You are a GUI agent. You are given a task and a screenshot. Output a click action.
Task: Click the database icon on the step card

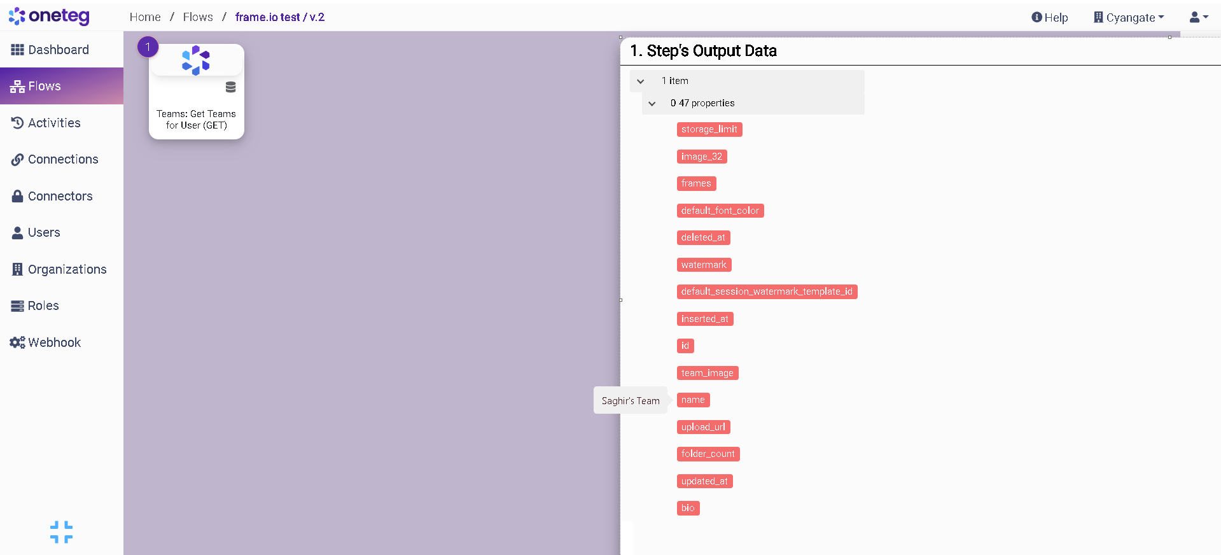(x=230, y=87)
